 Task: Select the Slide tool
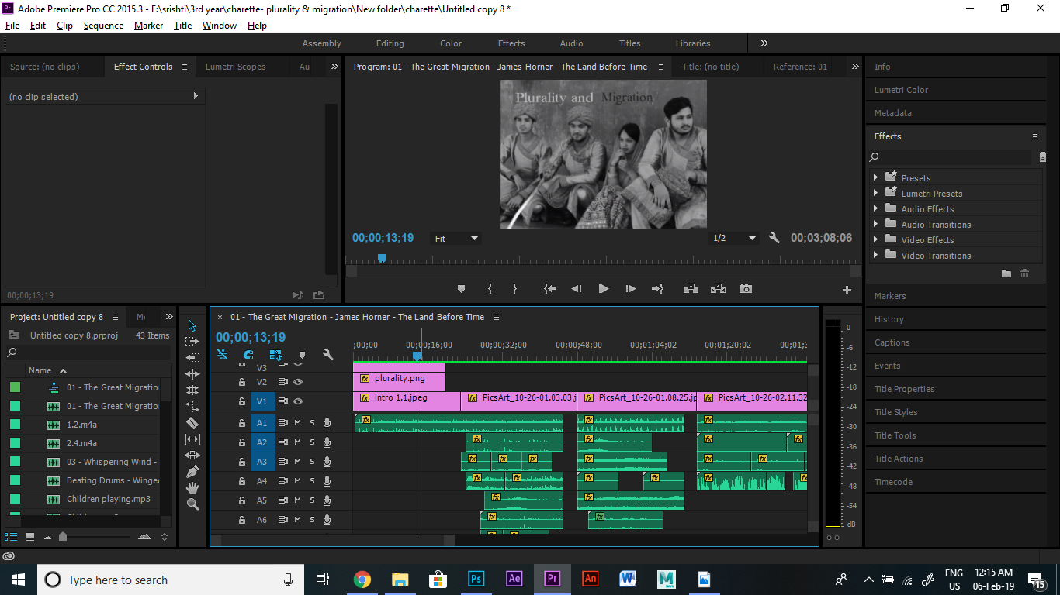click(x=192, y=456)
